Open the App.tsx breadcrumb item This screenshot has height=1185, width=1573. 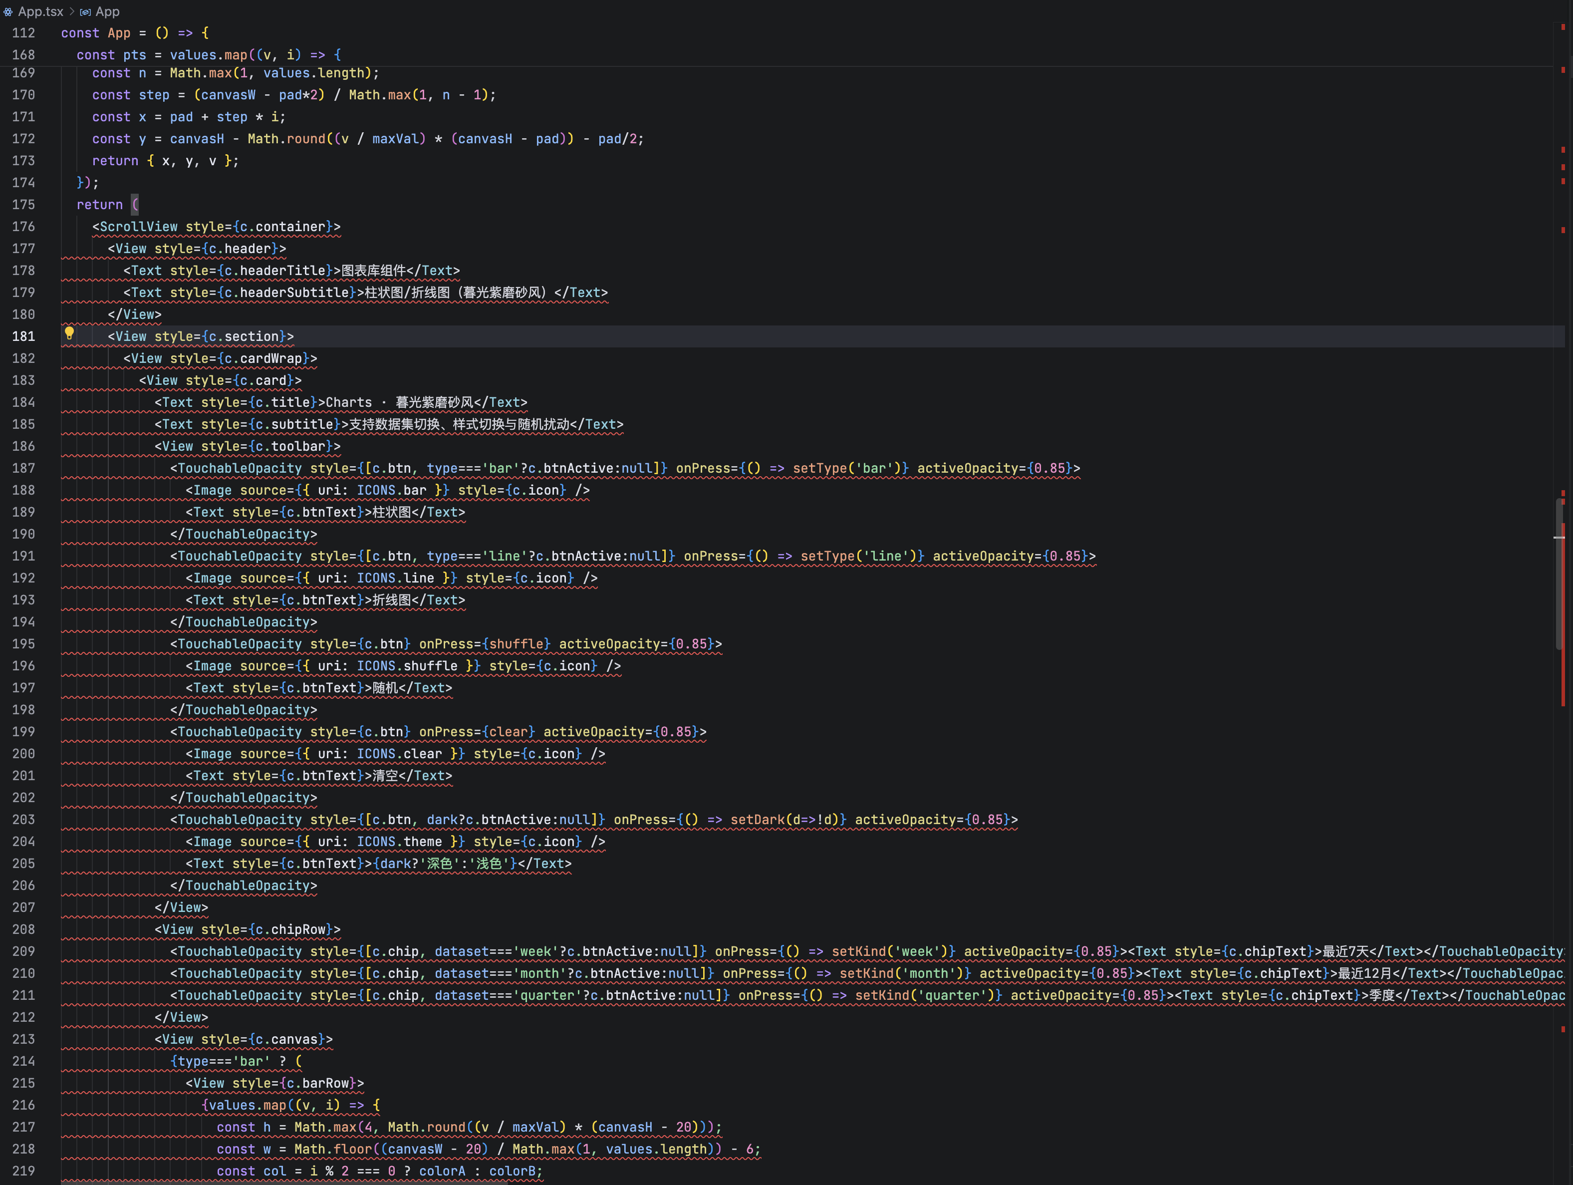(40, 11)
